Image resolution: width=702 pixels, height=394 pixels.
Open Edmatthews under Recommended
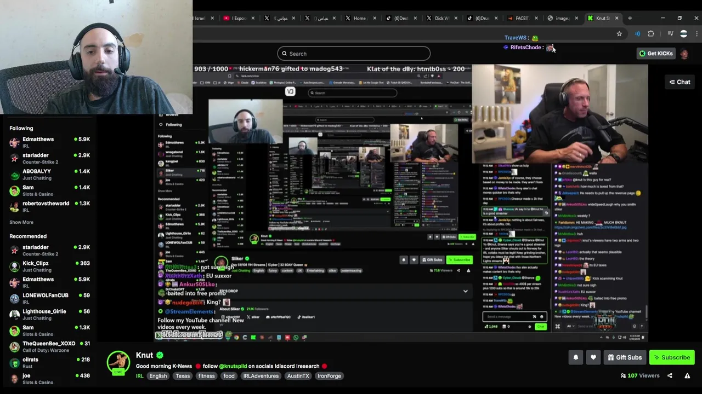point(49,282)
